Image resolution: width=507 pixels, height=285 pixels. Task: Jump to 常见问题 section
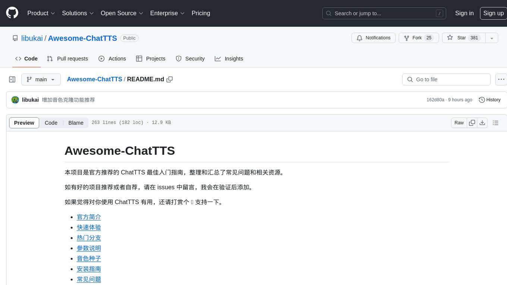pyautogui.click(x=89, y=279)
